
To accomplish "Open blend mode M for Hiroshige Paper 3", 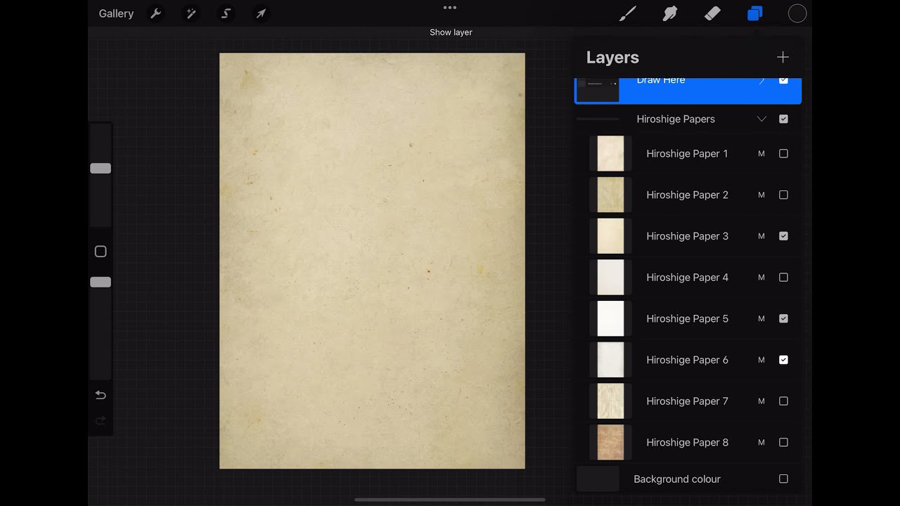I will [x=761, y=236].
